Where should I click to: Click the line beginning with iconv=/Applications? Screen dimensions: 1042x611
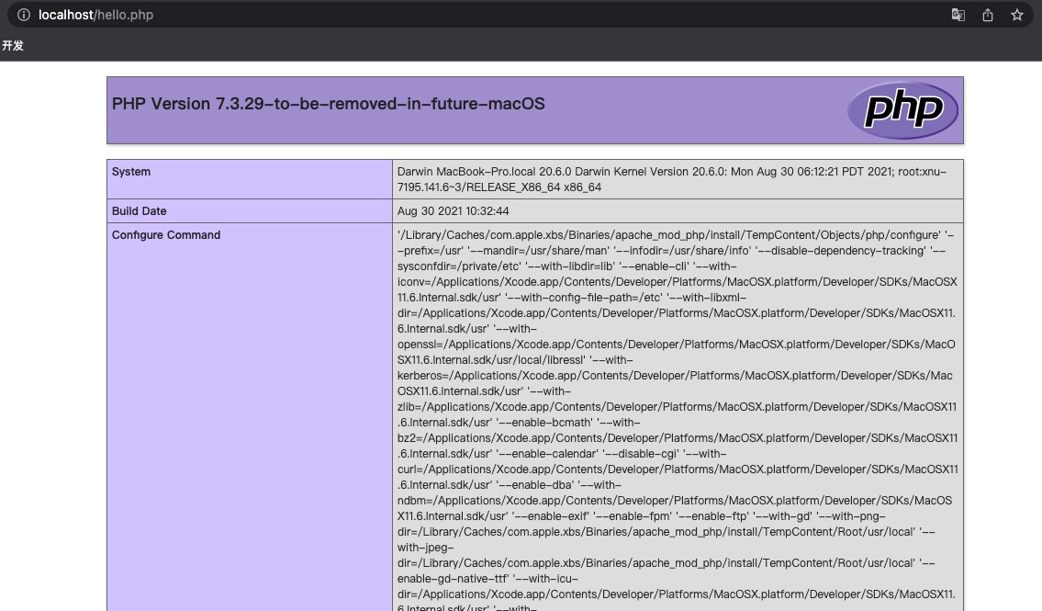tap(678, 282)
